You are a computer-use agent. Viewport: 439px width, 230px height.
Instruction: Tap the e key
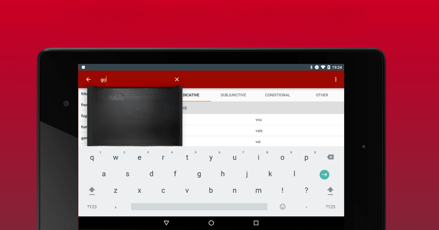click(139, 158)
